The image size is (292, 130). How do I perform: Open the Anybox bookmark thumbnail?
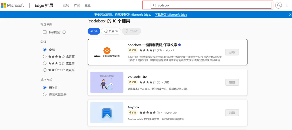click(x=107, y=113)
